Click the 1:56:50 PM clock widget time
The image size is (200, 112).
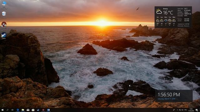(x=169, y=95)
